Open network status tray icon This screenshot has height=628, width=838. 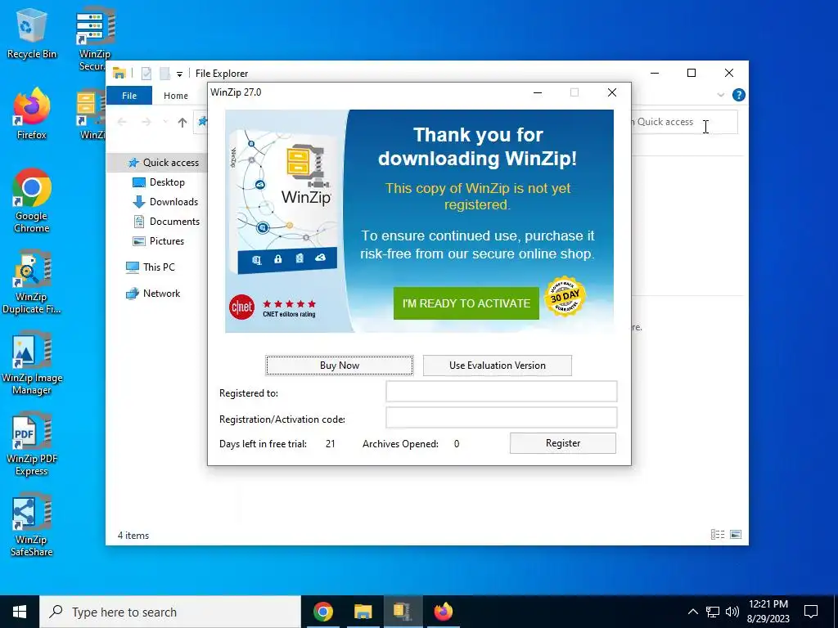point(713,612)
